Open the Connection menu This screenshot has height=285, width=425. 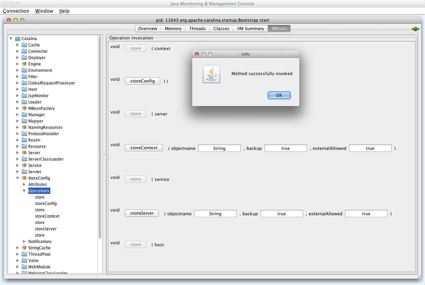(16, 11)
